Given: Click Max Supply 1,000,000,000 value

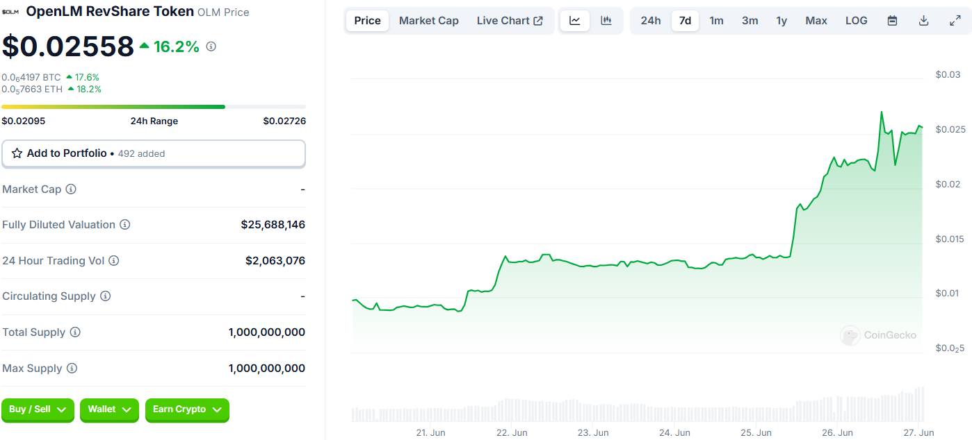Looking at the screenshot, I should pyautogui.click(x=267, y=369).
